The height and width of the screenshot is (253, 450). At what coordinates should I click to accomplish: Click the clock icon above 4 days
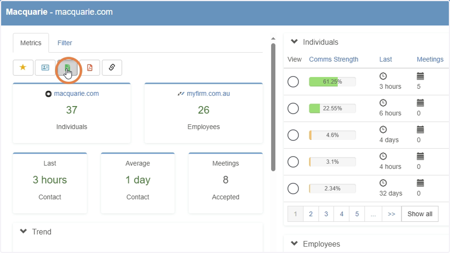(383, 130)
